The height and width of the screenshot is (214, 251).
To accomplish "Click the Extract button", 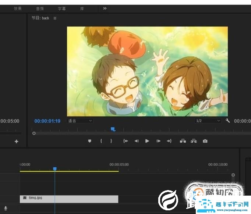I will click(194, 141).
